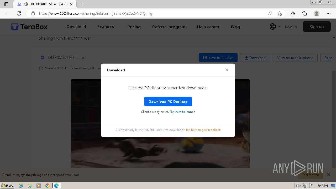
Task: Open the system volume tray icon
Action: tap(298, 186)
